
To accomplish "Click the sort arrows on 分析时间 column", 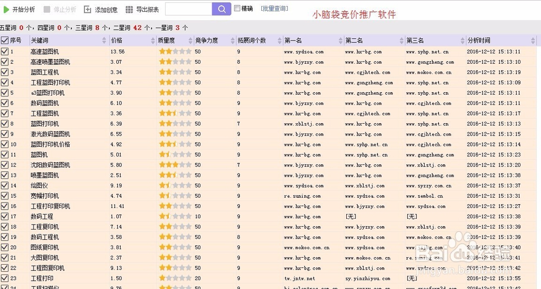I will [x=533, y=41].
